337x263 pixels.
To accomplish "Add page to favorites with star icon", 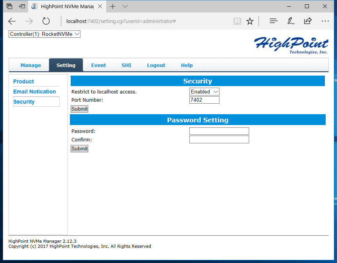I will pyautogui.click(x=250, y=21).
